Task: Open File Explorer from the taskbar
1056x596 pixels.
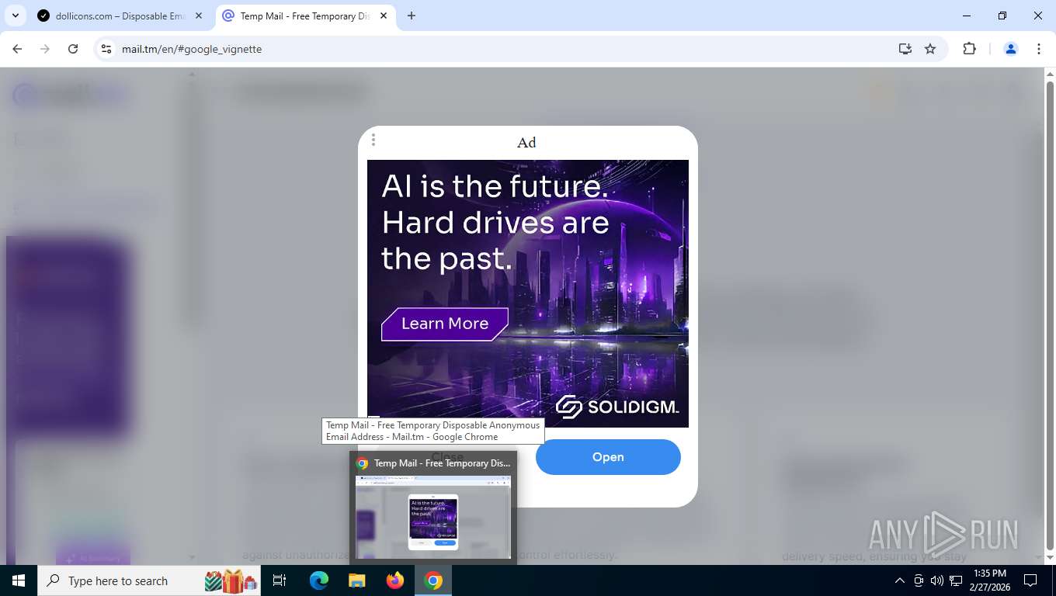Action: (356, 580)
